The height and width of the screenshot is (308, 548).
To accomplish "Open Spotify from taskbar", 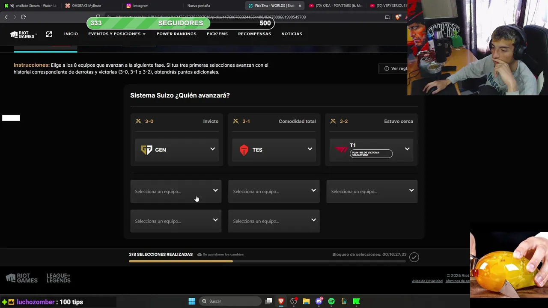I will pos(331,301).
